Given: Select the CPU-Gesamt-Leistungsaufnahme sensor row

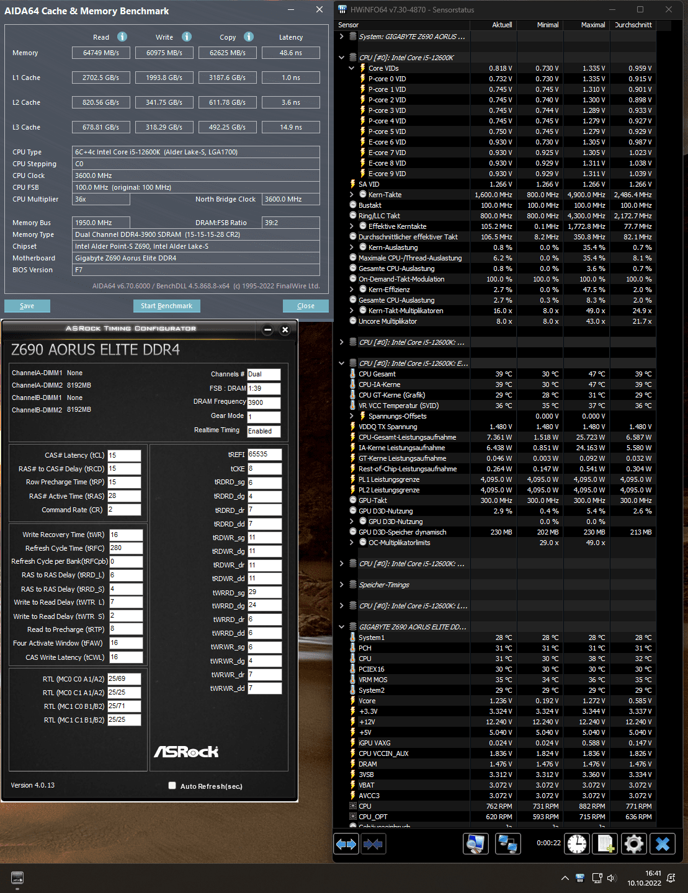Looking at the screenshot, I should pyautogui.click(x=495, y=437).
